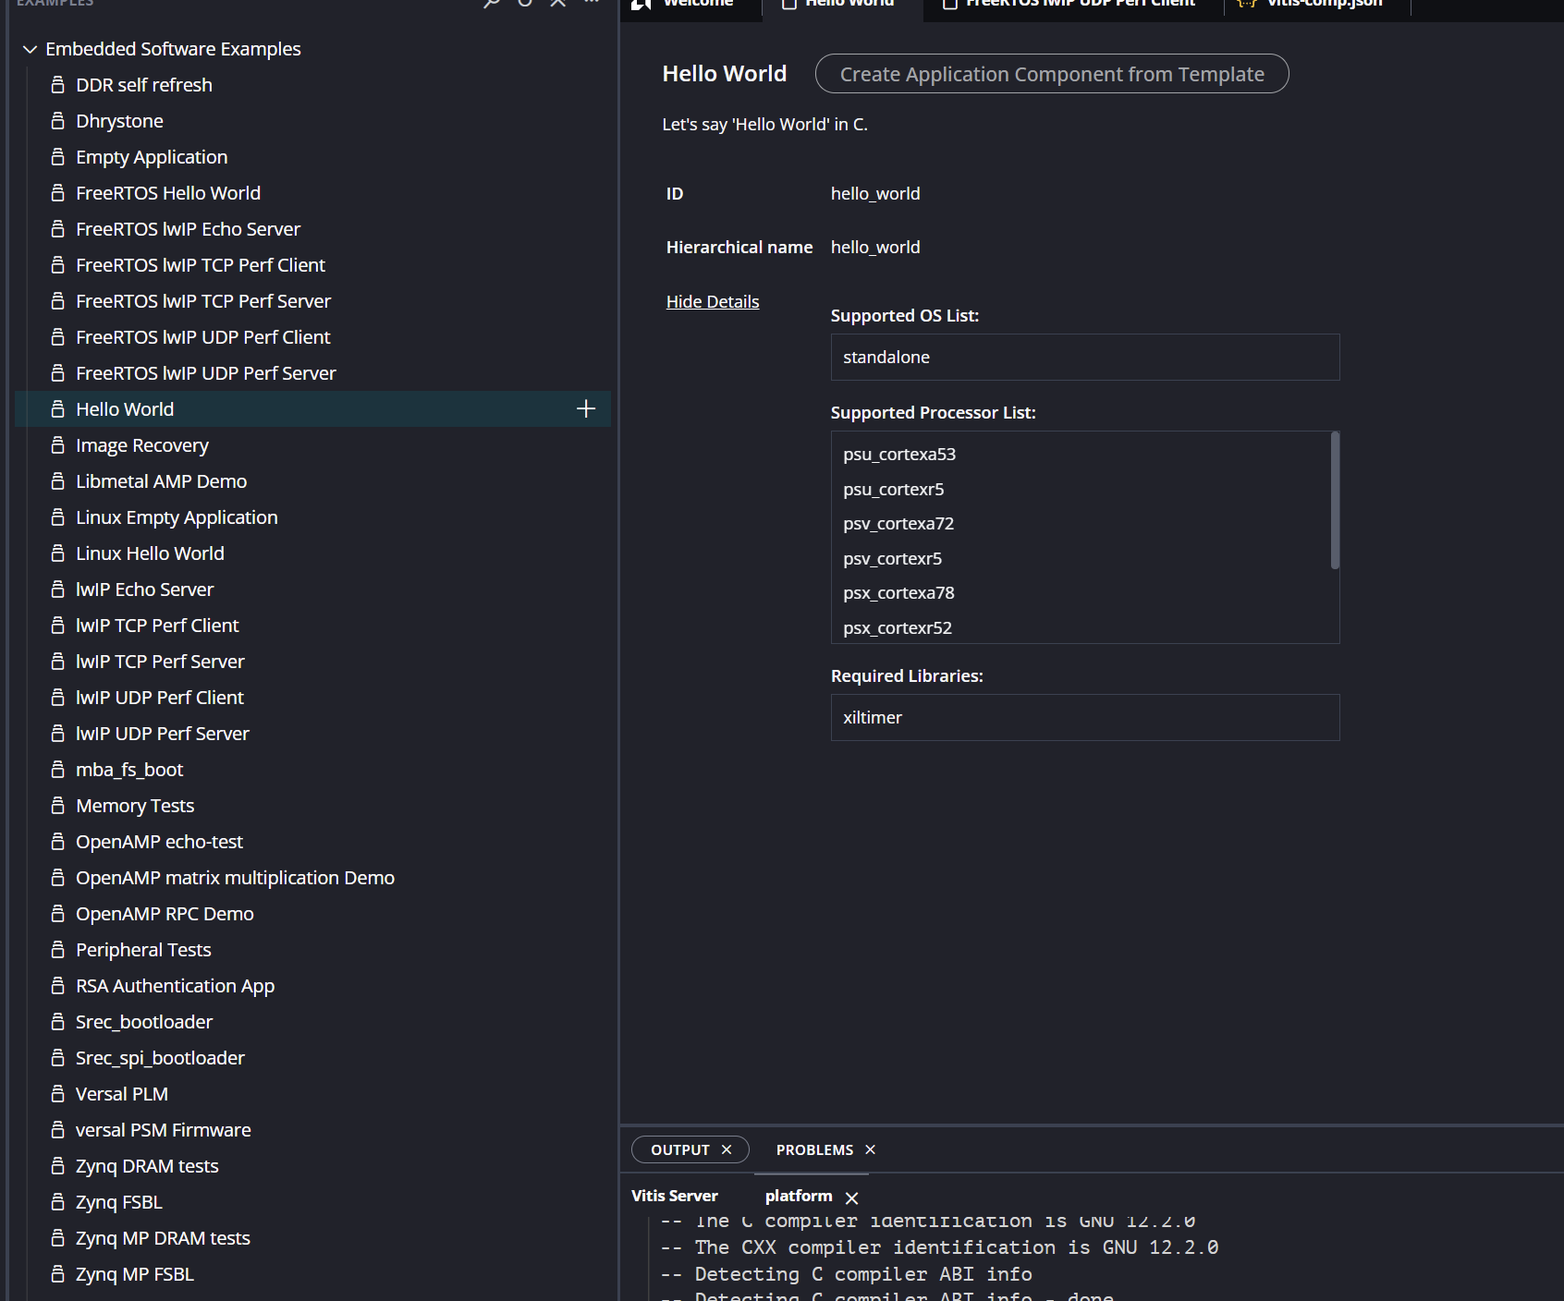The height and width of the screenshot is (1301, 1564).
Task: Click the Hide Details link
Action: (x=713, y=301)
